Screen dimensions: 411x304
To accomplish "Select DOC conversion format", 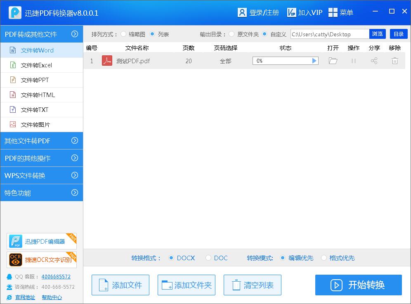I will pyautogui.click(x=208, y=258).
